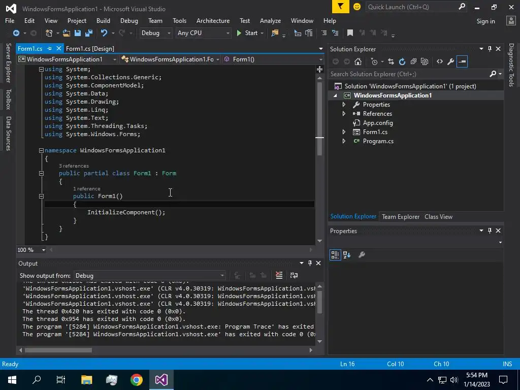
Task: Open Toolbox side tab
Action: coord(8,99)
